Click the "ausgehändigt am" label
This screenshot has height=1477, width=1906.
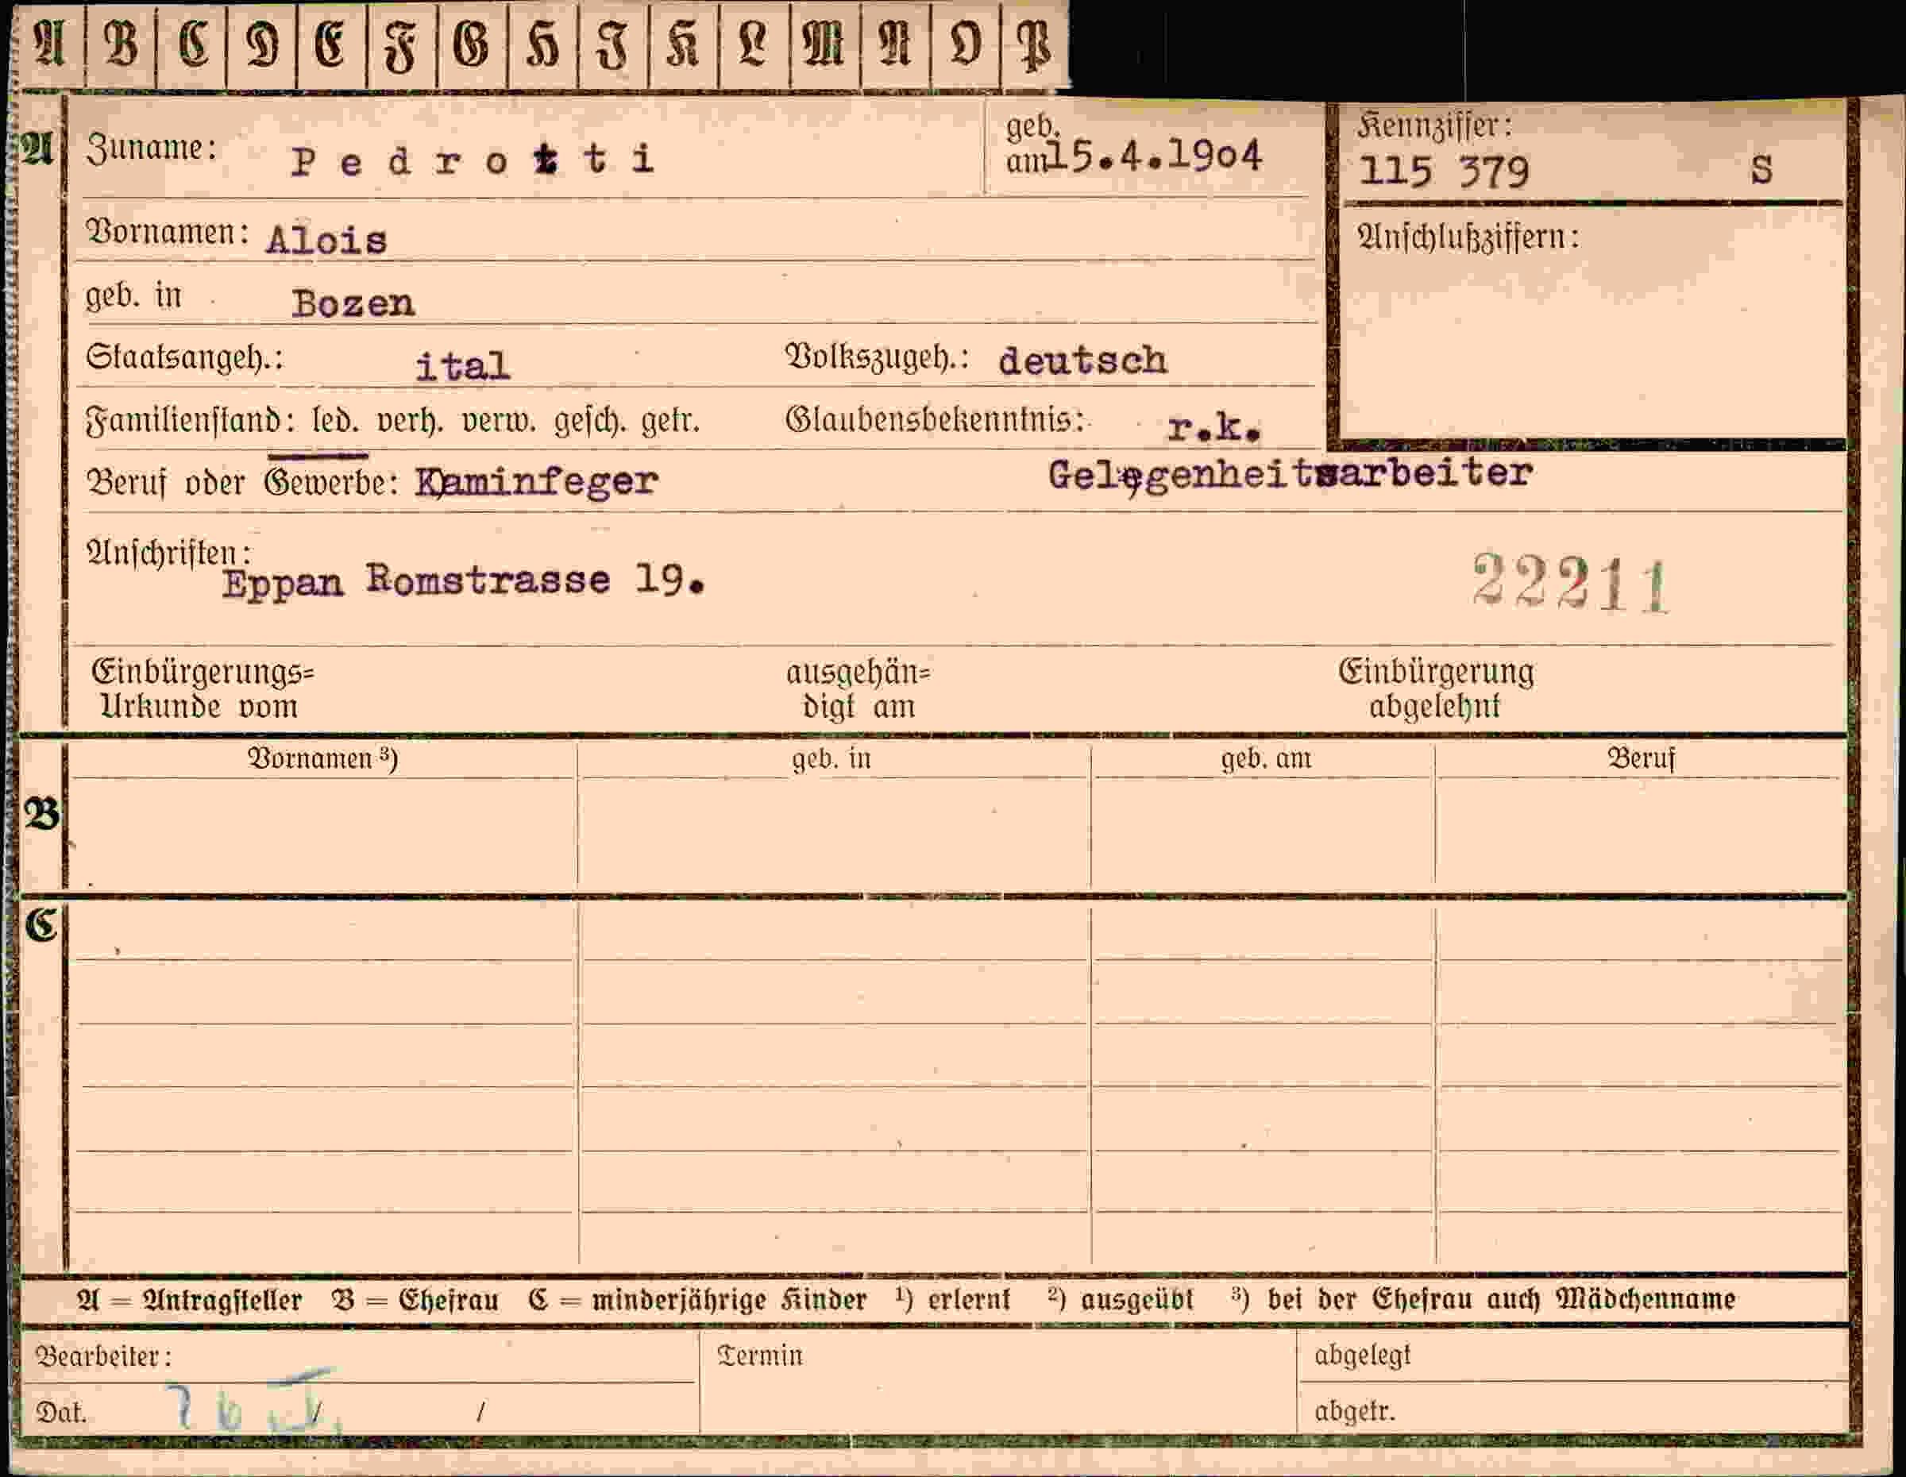858,688
